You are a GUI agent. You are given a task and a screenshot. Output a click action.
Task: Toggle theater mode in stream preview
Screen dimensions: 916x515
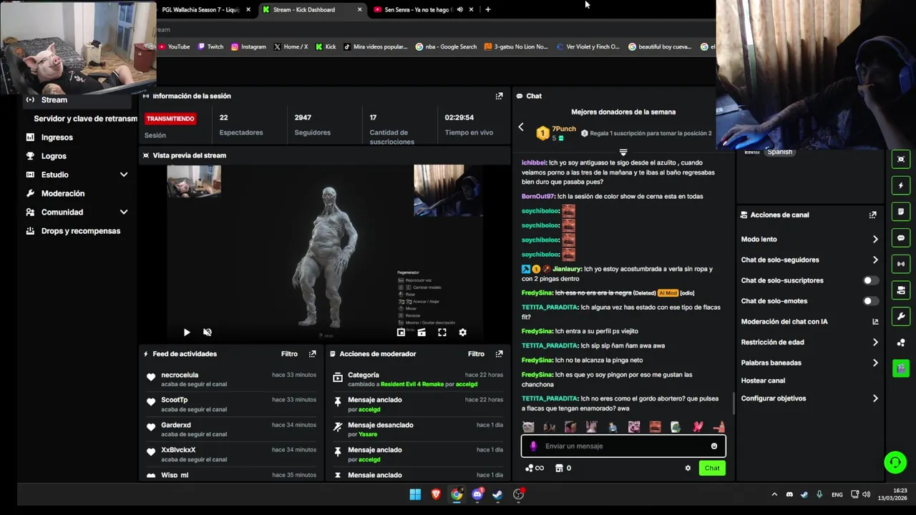pyautogui.click(x=422, y=333)
